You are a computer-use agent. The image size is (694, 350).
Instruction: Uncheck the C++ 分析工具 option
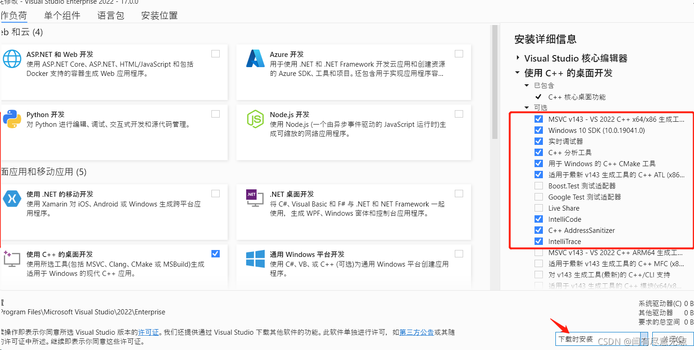(538, 152)
